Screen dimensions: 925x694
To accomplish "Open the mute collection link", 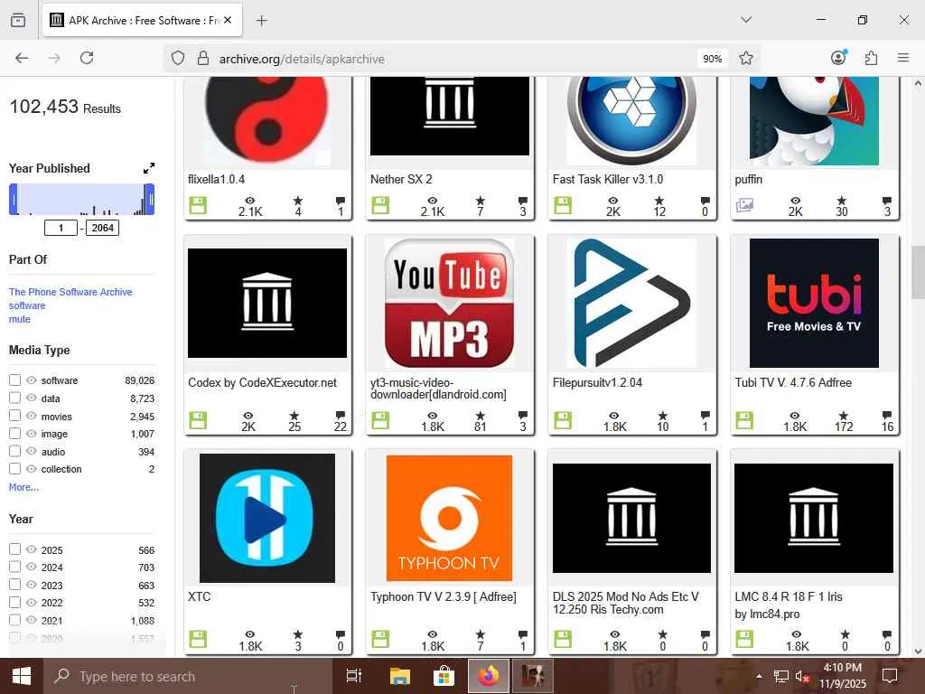I will click(20, 319).
